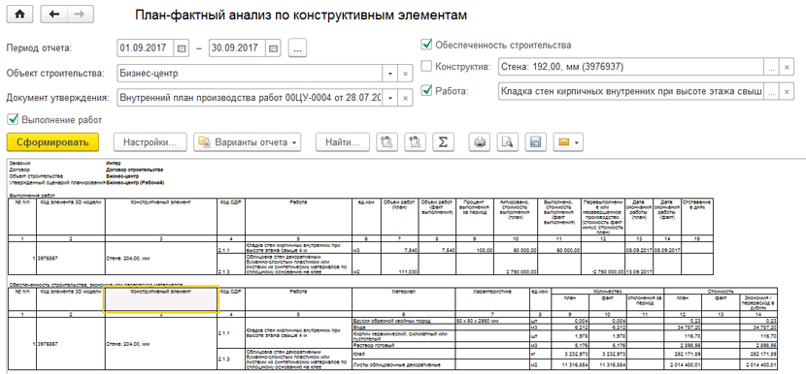Select the Договор строительства text
This screenshot has height=374, width=806.
(x=134, y=170)
